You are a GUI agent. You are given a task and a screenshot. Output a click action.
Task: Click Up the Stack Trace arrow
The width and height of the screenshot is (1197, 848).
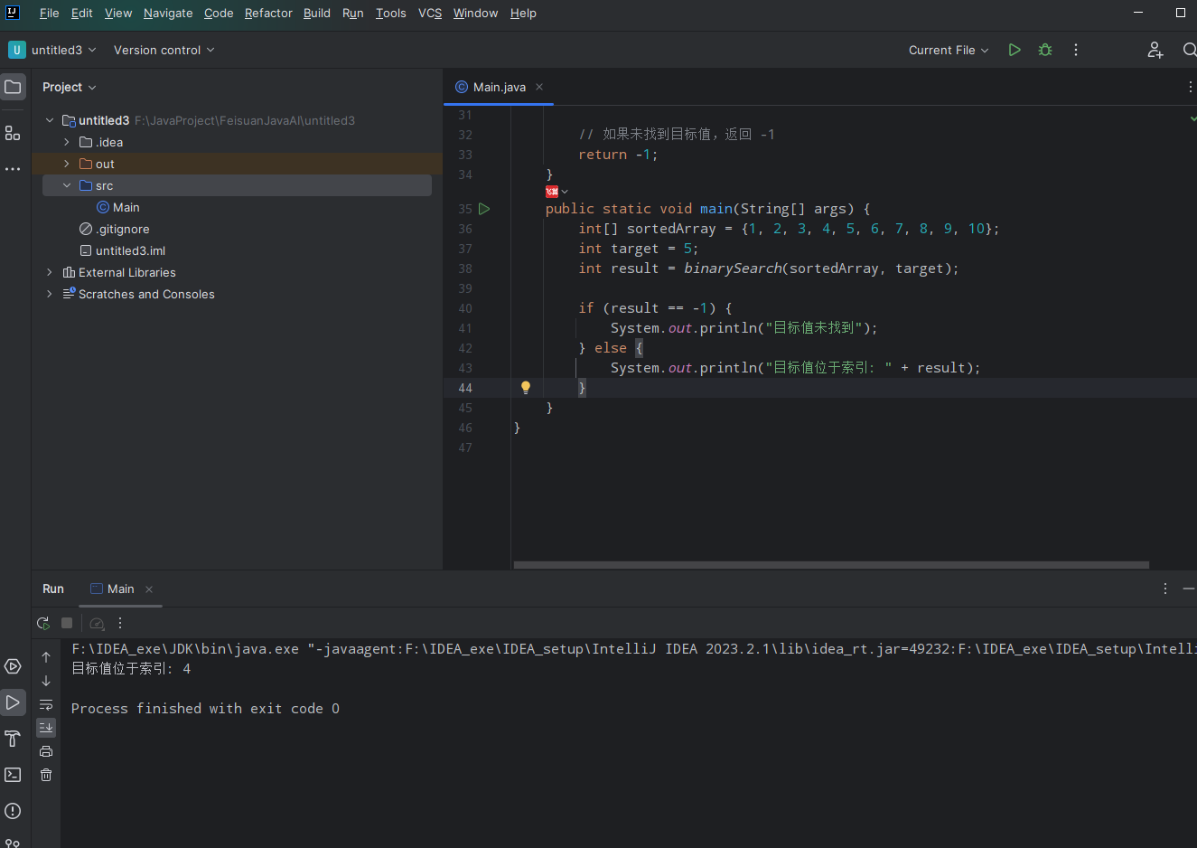point(46,657)
